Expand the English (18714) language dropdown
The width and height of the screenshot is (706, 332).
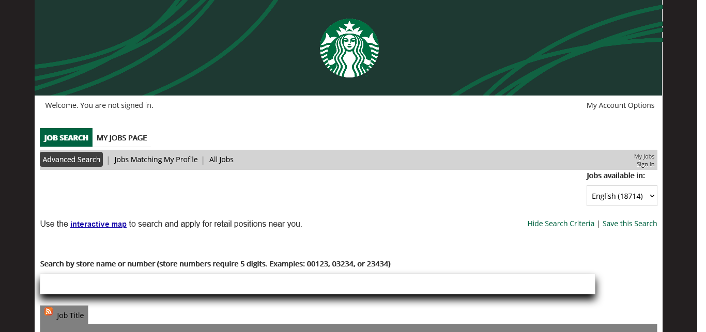(x=622, y=196)
